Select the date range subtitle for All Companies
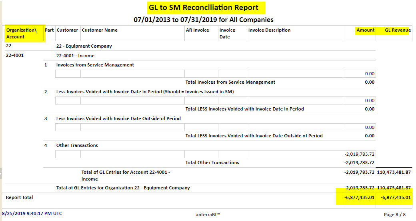Image resolution: width=416 pixels, height=221 pixels. click(x=204, y=20)
